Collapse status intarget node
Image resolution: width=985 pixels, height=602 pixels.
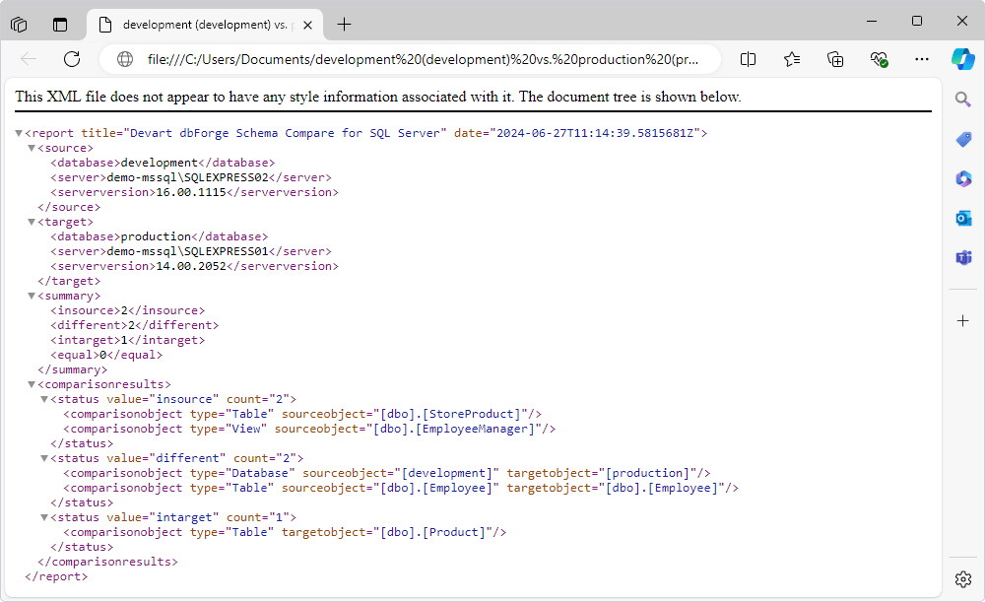pos(44,518)
